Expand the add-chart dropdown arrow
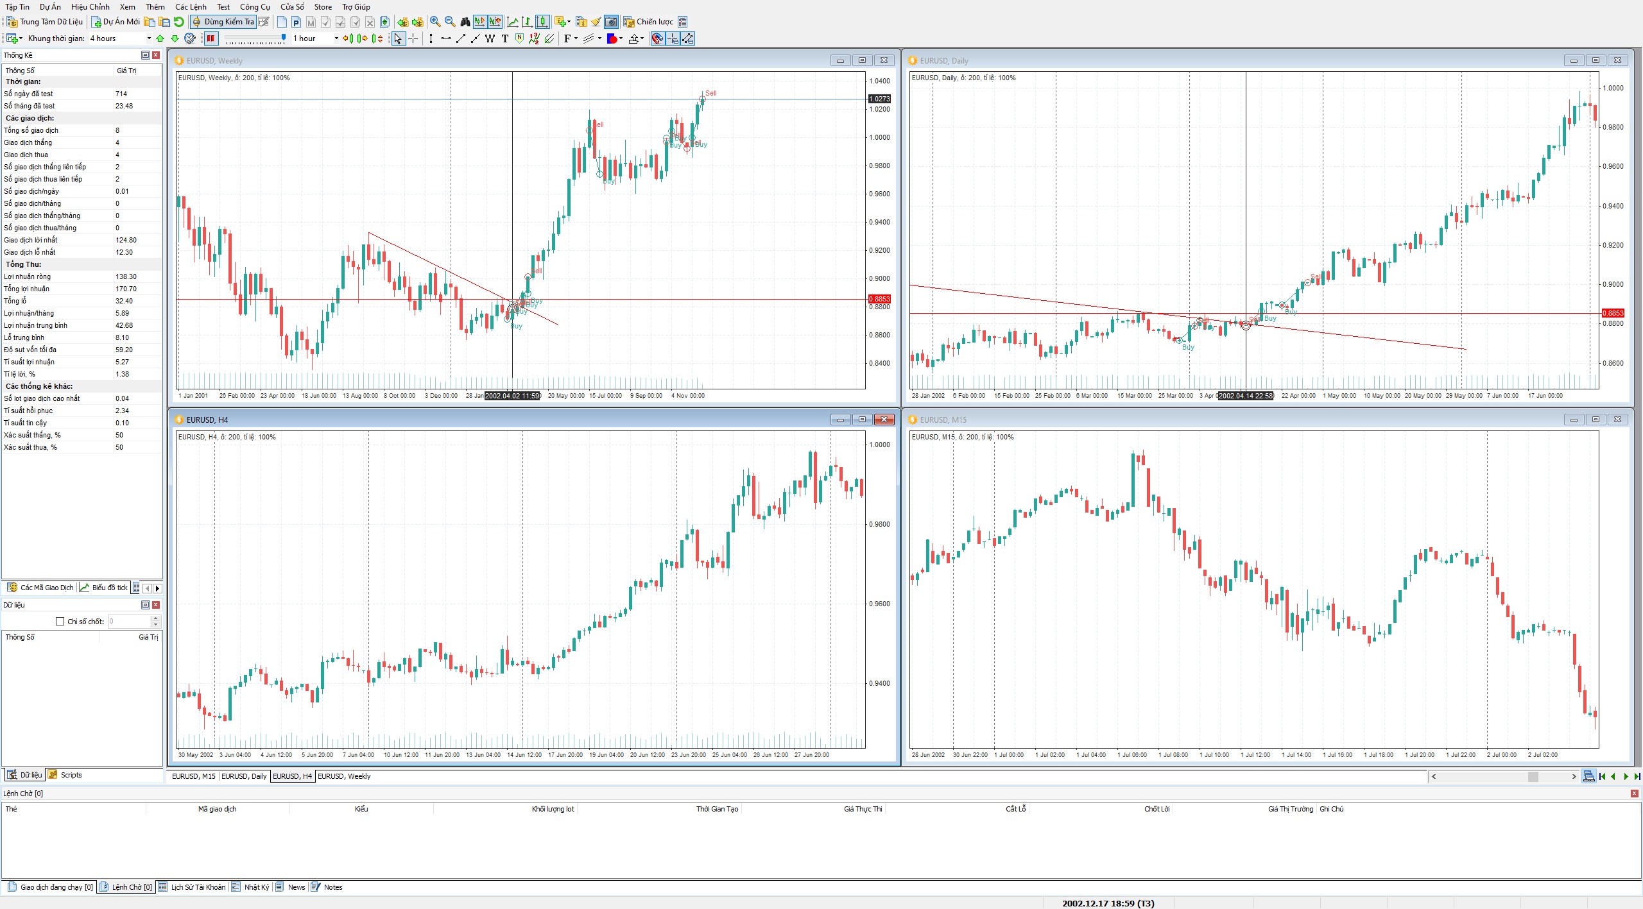The image size is (1643, 909). [x=21, y=38]
